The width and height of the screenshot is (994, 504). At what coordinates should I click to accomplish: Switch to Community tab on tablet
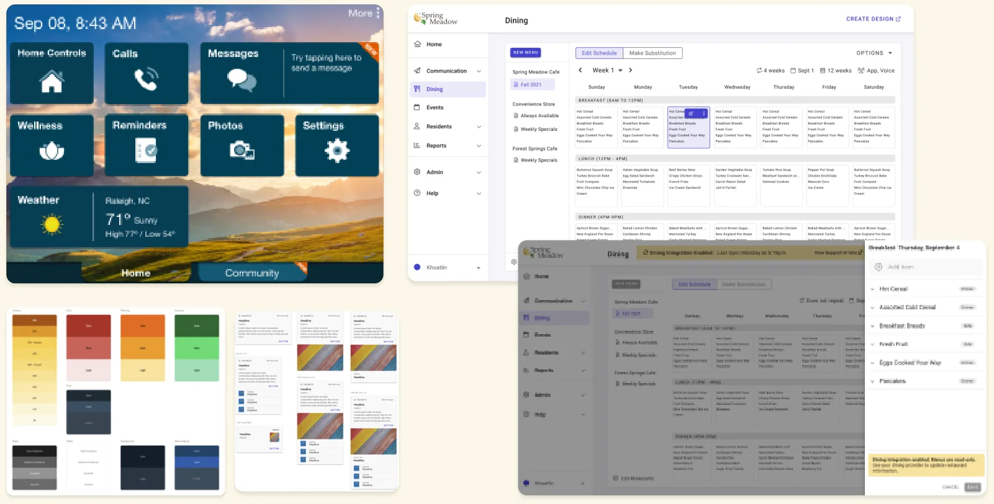pos(252,273)
